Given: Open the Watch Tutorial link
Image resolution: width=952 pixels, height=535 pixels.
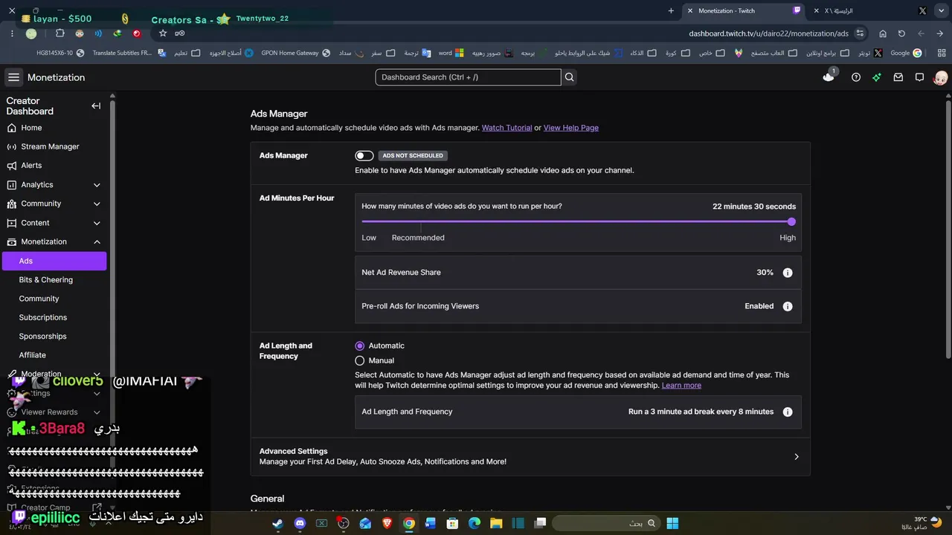Looking at the screenshot, I should [x=506, y=128].
